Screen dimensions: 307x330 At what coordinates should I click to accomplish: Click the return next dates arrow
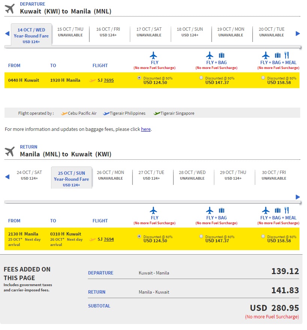click(x=298, y=197)
